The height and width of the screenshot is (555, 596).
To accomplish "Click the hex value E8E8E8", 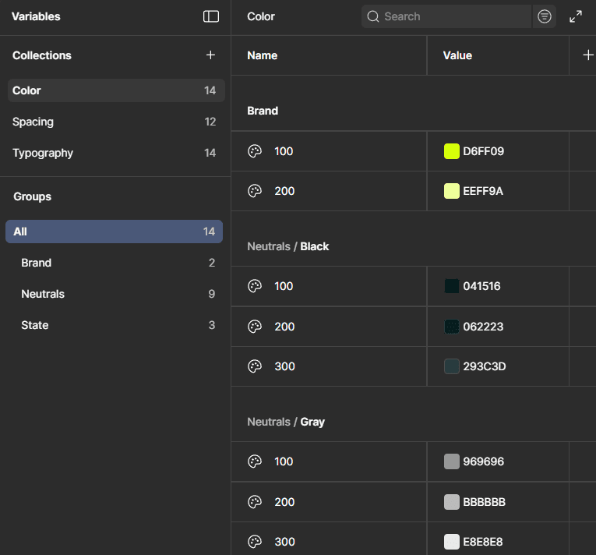I will click(483, 542).
